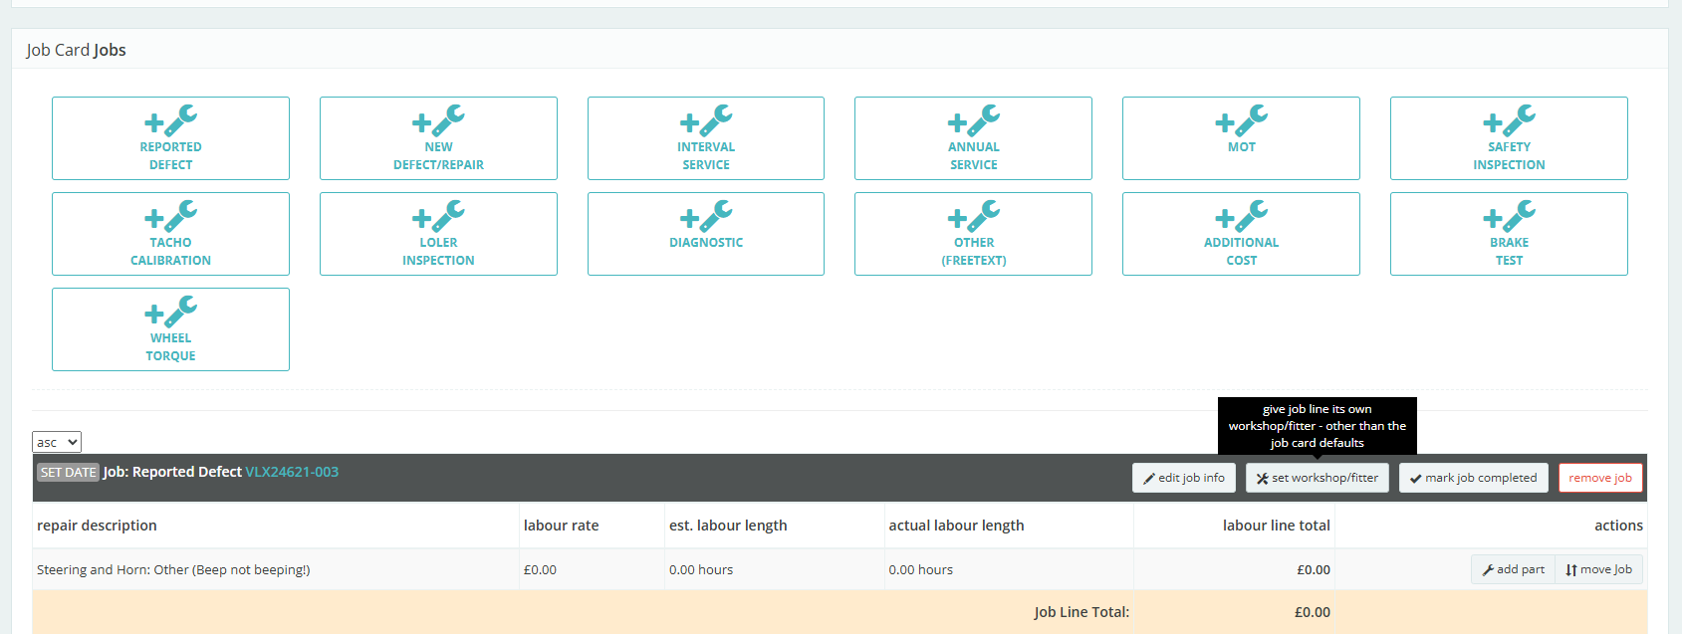The width and height of the screenshot is (1682, 634).
Task: Add a LOLER Inspection job
Action: click(438, 234)
